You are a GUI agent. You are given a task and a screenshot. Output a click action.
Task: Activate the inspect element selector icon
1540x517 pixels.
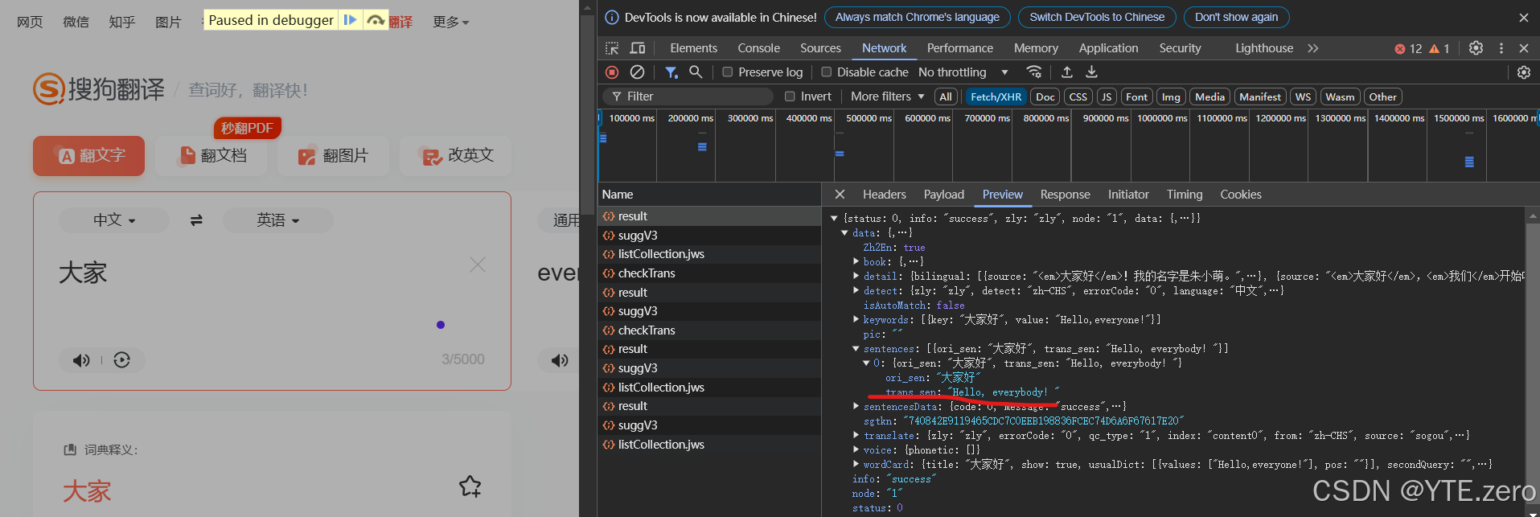[x=612, y=48]
